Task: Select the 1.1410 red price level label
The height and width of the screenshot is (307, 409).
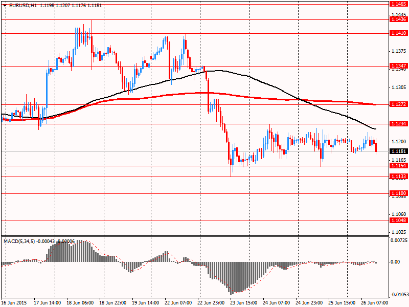Action: pos(399,33)
